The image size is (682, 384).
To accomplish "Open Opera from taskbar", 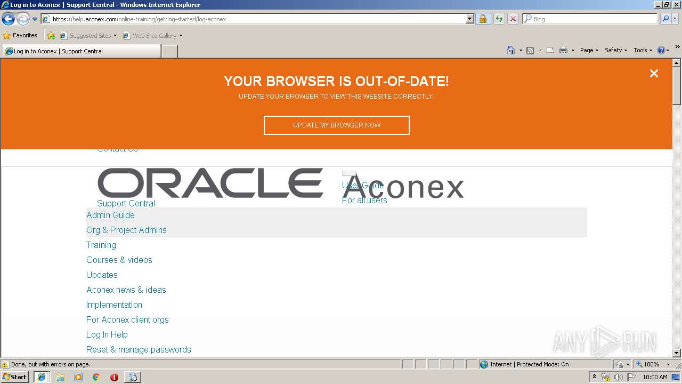I will [114, 377].
